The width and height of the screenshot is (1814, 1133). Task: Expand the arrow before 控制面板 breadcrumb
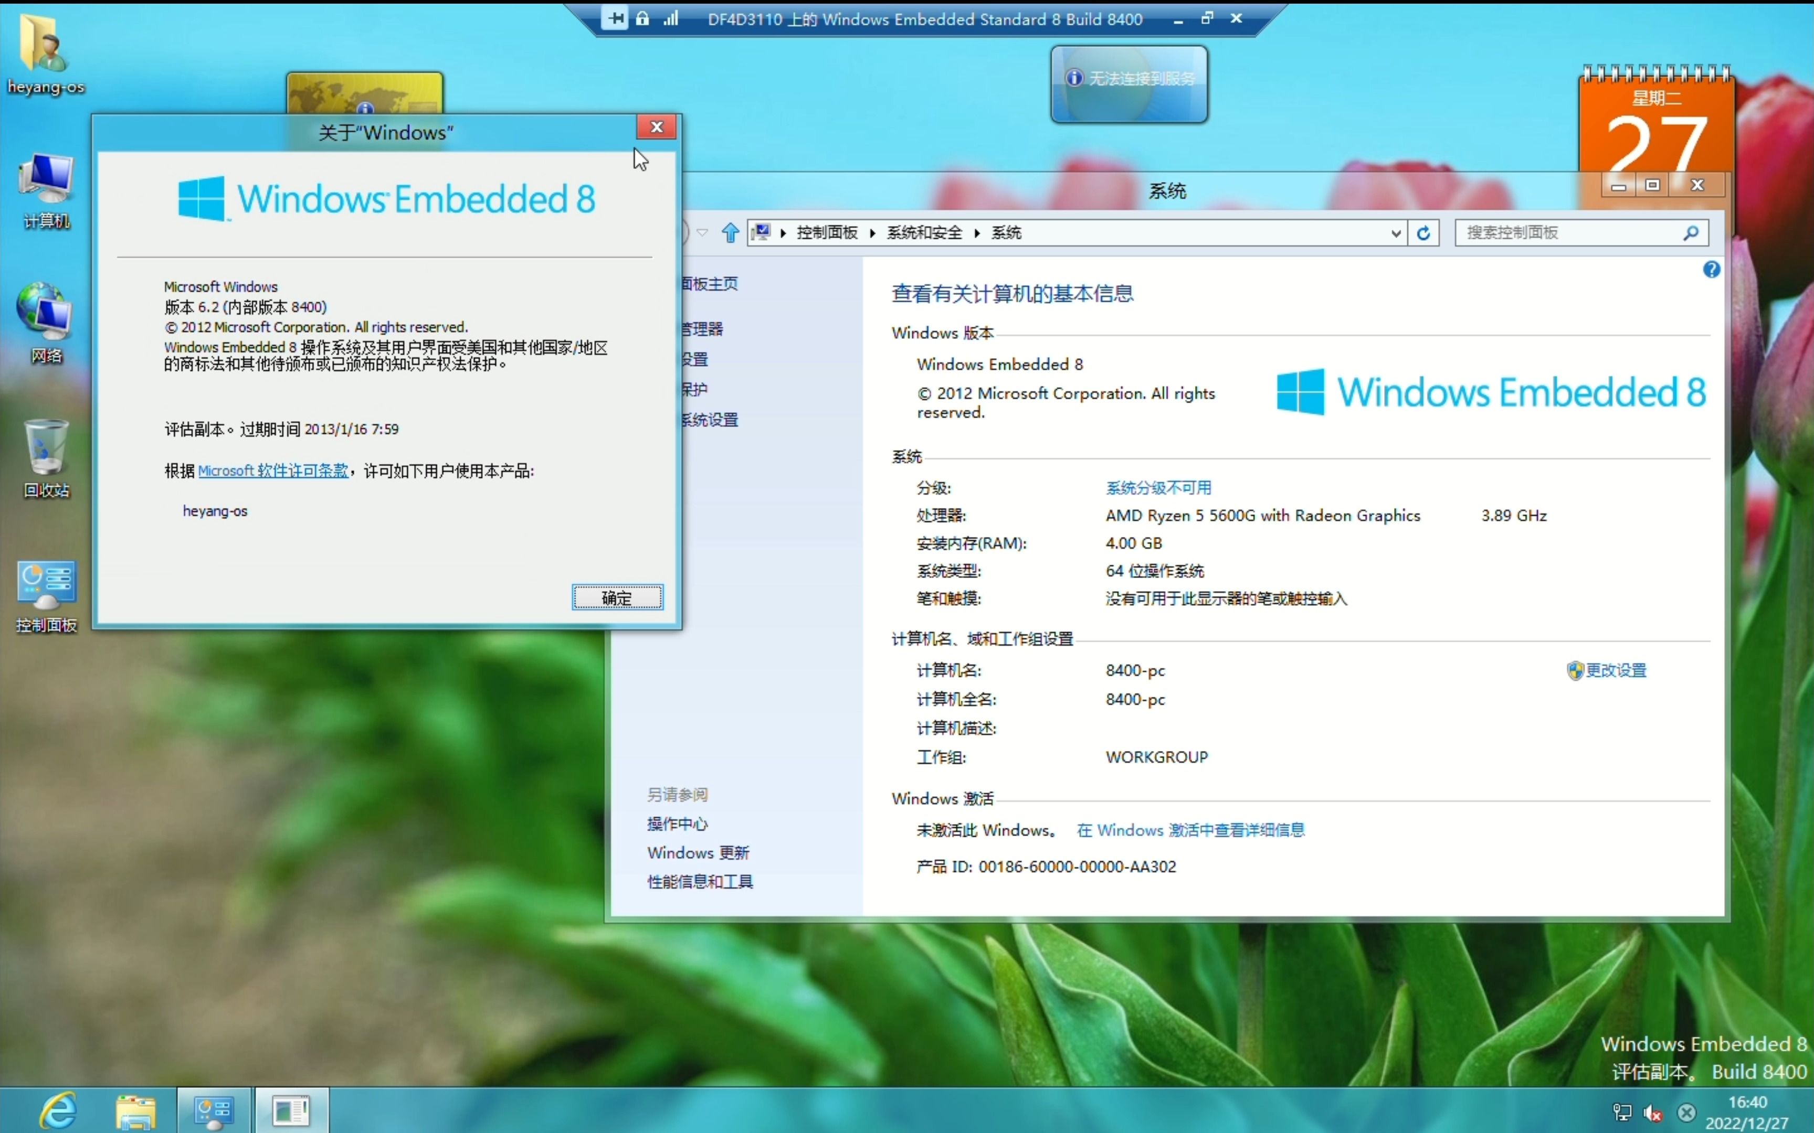(x=783, y=233)
